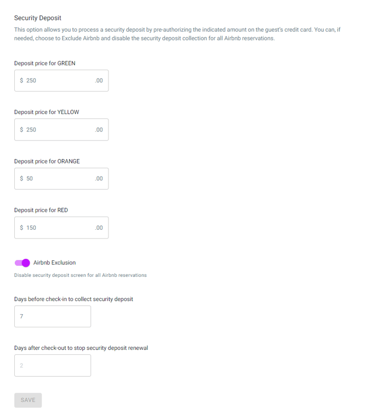Click the .00 suffix in RED field
367x420 pixels.
click(x=99, y=228)
